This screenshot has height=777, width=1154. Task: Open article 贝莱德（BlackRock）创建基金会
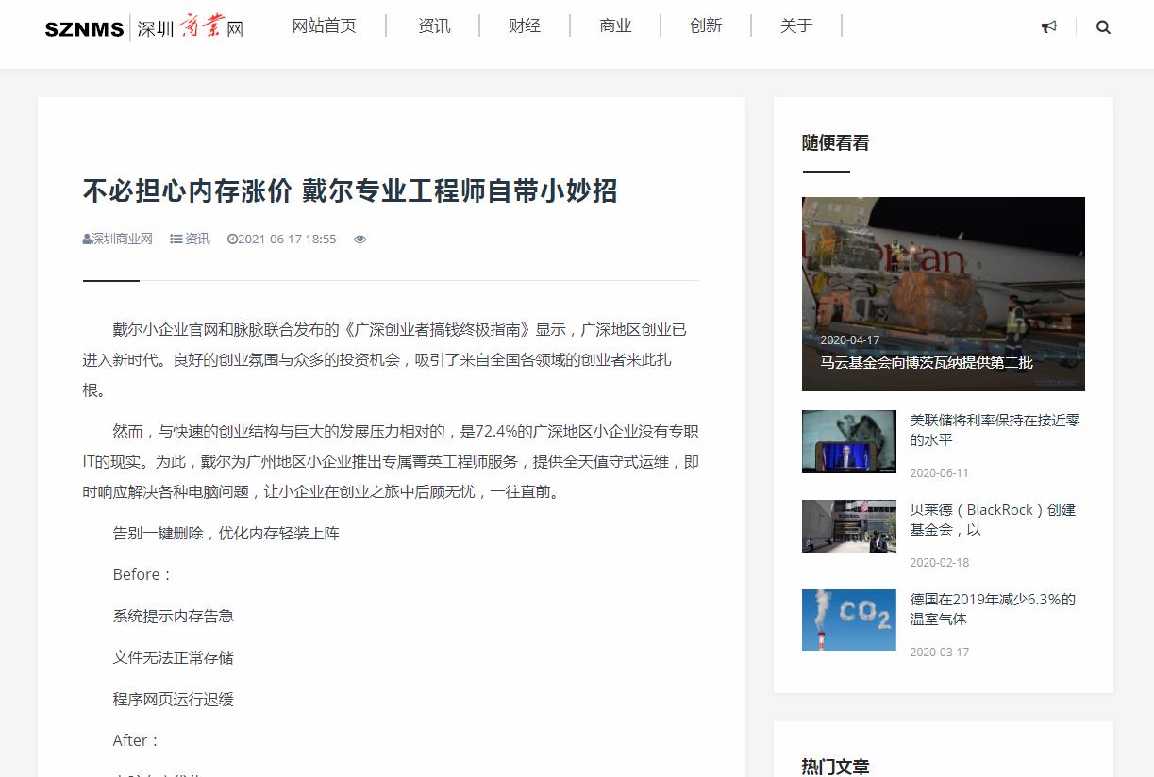[993, 520]
